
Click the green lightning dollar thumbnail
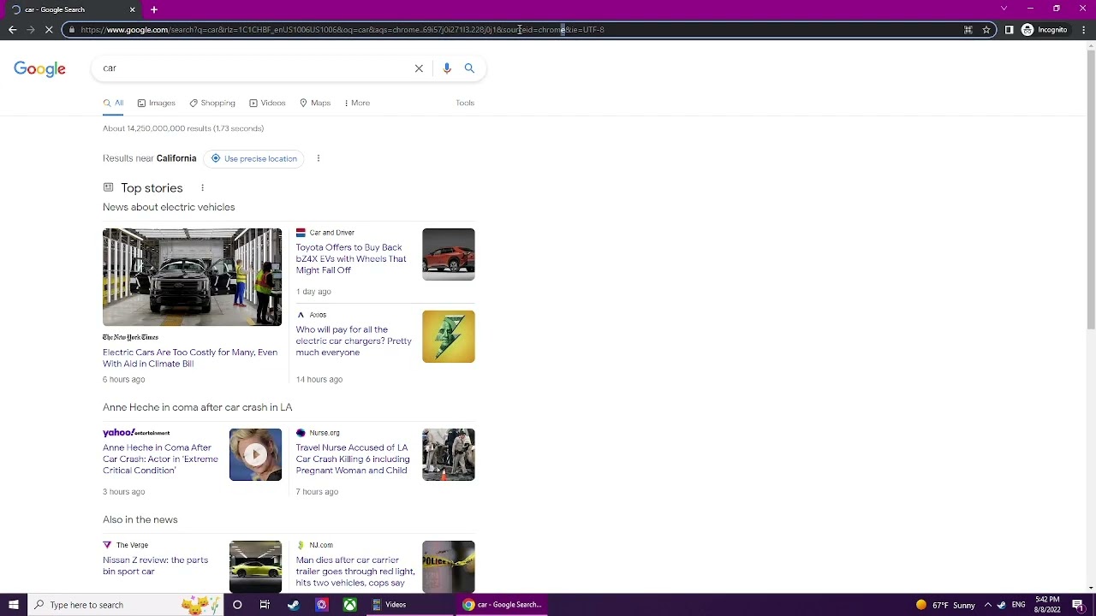tap(448, 336)
